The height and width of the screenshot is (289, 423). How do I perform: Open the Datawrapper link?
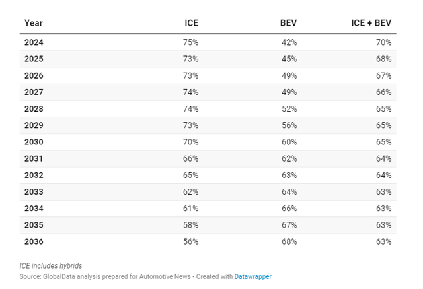(252, 276)
